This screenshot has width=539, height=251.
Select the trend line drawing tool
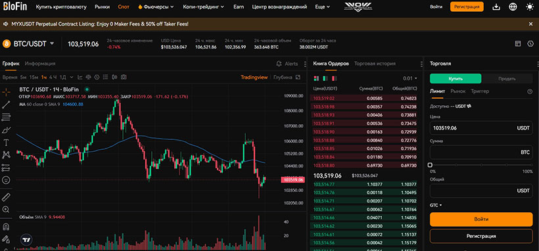6,105
